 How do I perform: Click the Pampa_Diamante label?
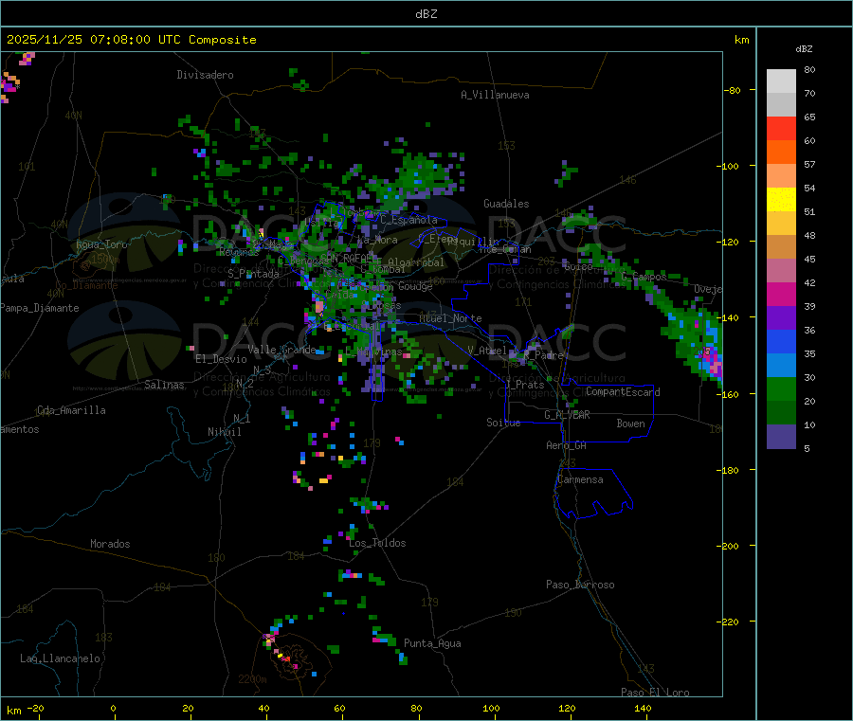40,308
